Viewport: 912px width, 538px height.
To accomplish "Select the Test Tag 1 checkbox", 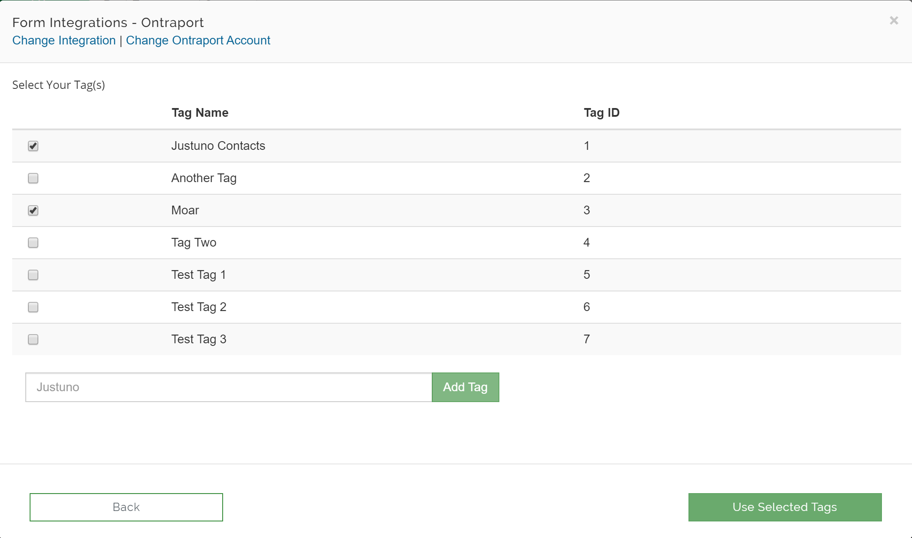I will coord(33,274).
